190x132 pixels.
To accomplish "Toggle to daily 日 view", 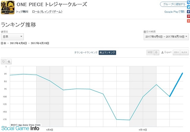I will pos(156,52).
